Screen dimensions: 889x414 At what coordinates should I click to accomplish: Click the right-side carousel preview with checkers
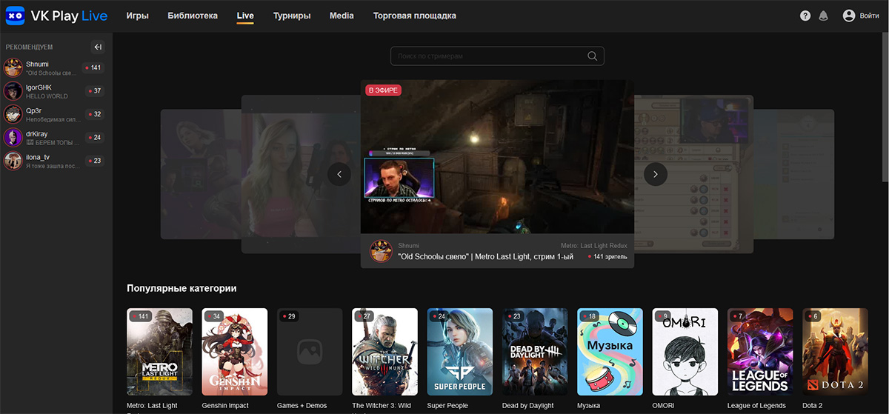click(x=694, y=174)
